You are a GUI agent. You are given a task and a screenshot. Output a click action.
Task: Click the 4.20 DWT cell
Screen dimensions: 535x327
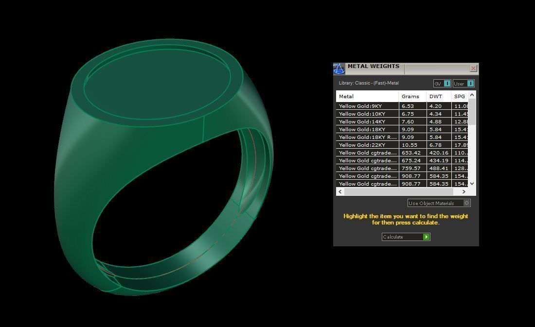439,106
